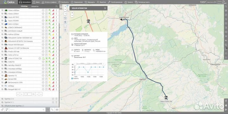The width and height of the screenshot is (228, 114).
Task: Delete Группа 3 with trash icon
Action: [56, 102]
